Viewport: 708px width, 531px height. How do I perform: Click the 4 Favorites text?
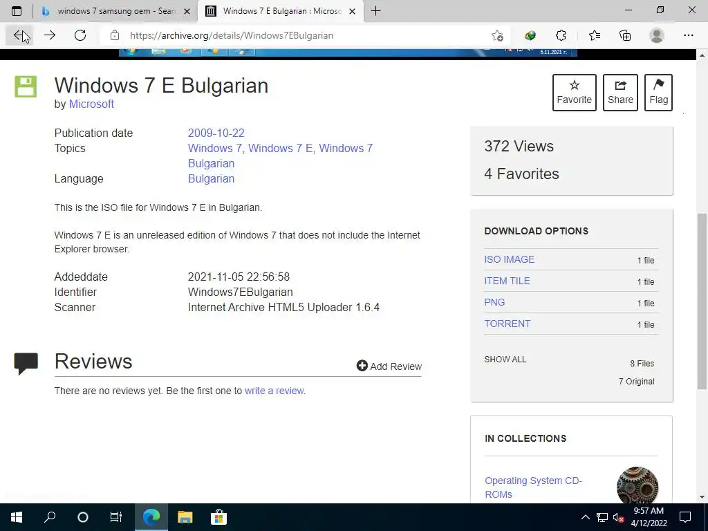coord(521,174)
